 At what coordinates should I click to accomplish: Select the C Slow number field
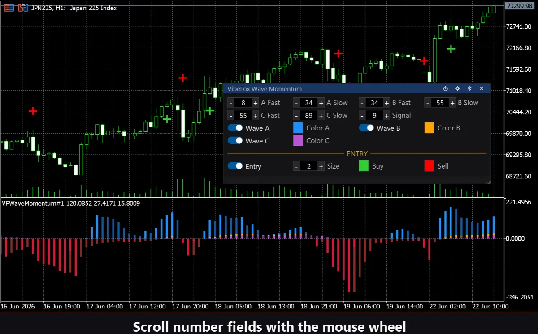pos(309,116)
